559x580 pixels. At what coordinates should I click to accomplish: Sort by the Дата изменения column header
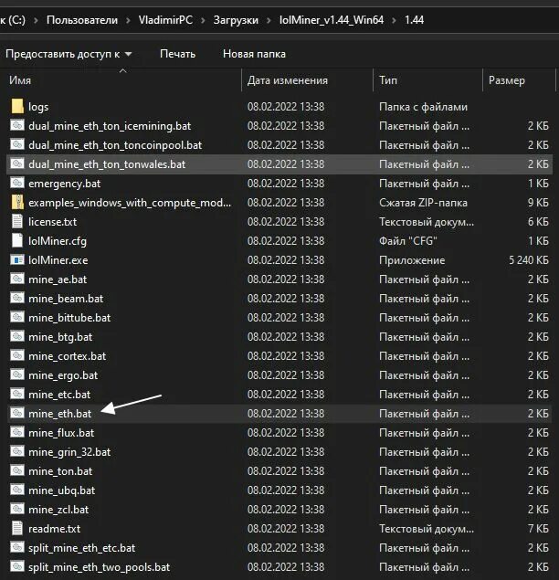tap(288, 80)
